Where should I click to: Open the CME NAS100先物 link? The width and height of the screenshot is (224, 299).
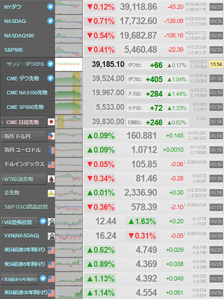coord(27,93)
